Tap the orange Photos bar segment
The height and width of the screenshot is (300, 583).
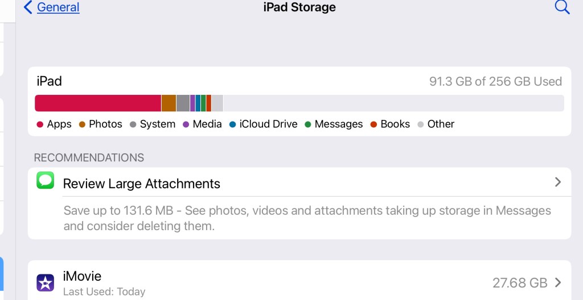169,103
